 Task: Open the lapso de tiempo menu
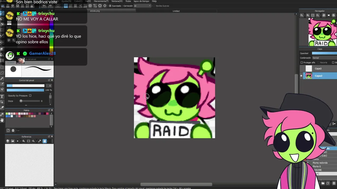coord(141,1)
